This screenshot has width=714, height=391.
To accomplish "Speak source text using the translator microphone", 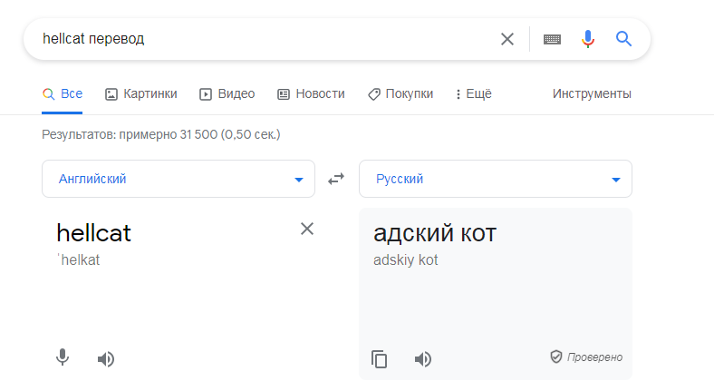I will coord(63,358).
